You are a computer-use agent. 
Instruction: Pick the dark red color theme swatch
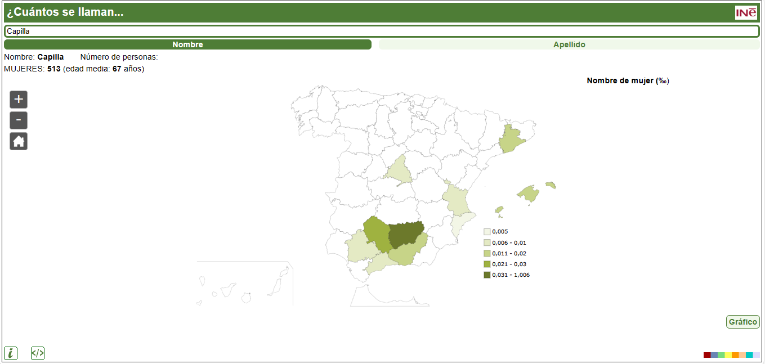coord(707,355)
